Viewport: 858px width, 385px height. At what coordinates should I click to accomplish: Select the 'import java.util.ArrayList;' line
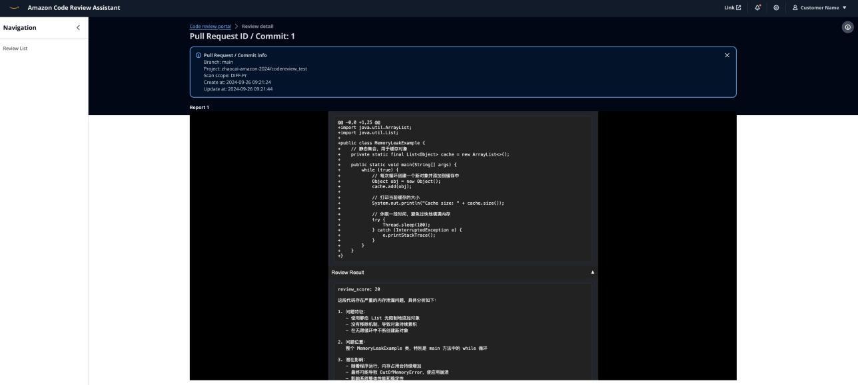(374, 128)
